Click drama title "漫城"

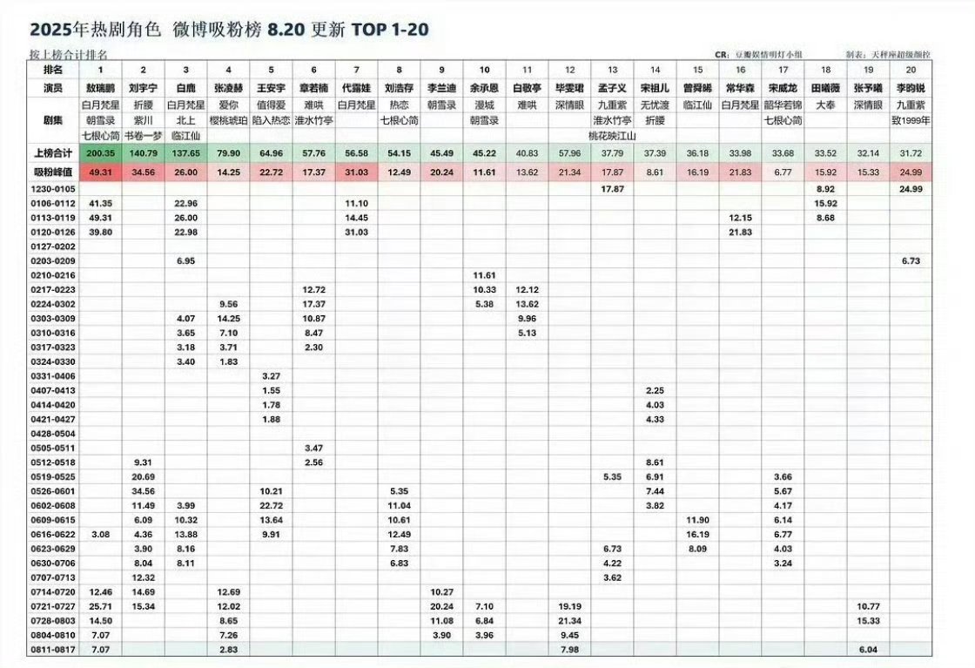coord(484,105)
